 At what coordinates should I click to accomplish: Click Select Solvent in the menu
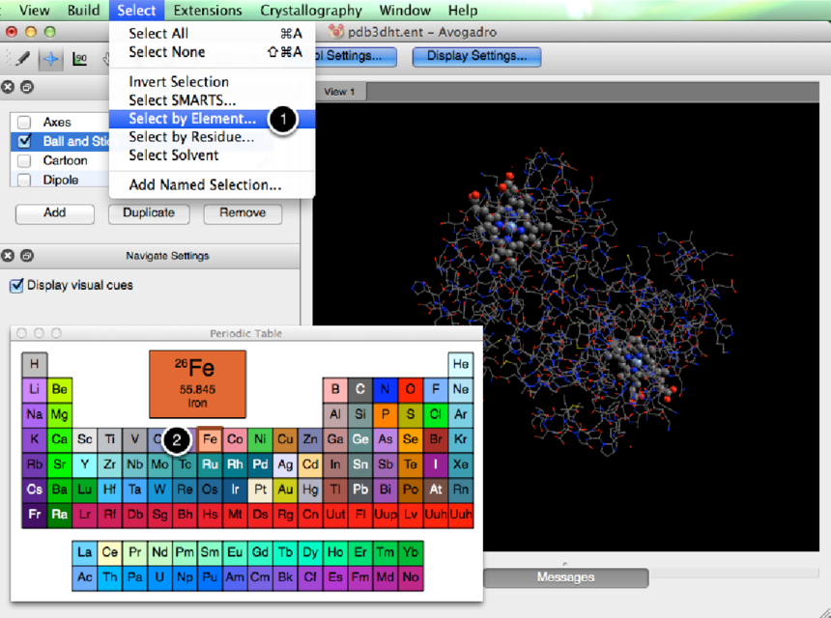(x=174, y=155)
